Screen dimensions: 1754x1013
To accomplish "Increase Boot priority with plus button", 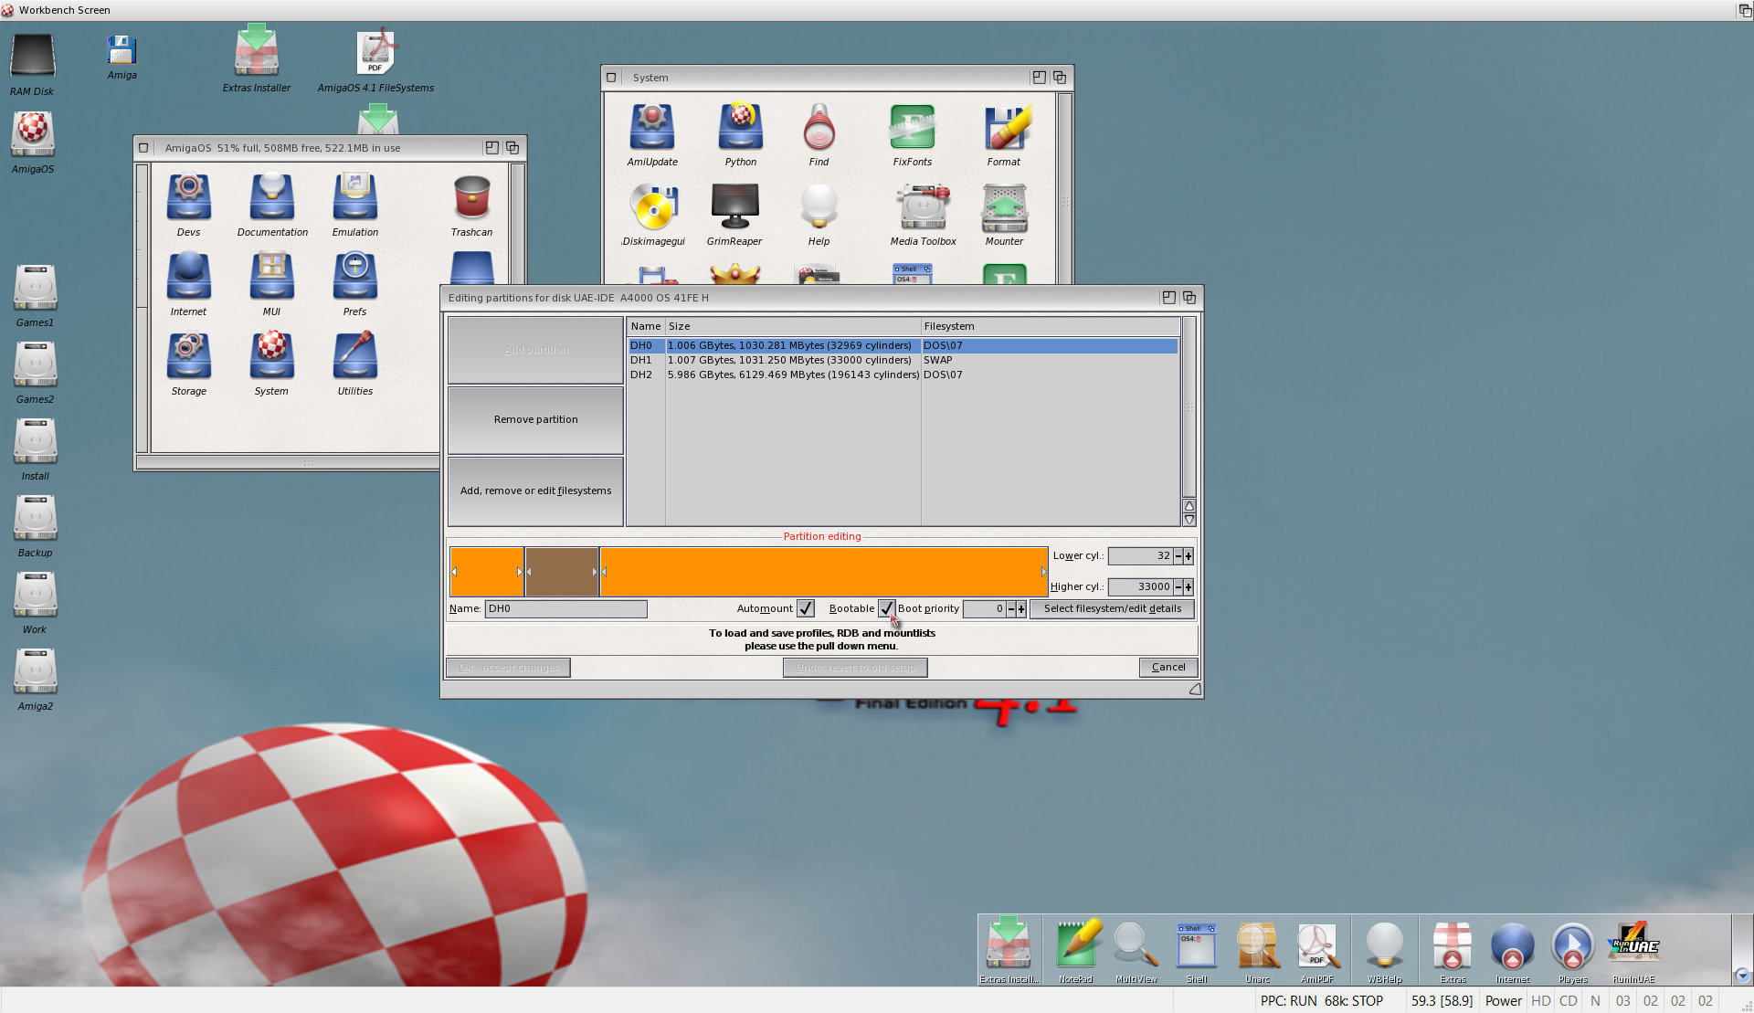I will click(1021, 609).
